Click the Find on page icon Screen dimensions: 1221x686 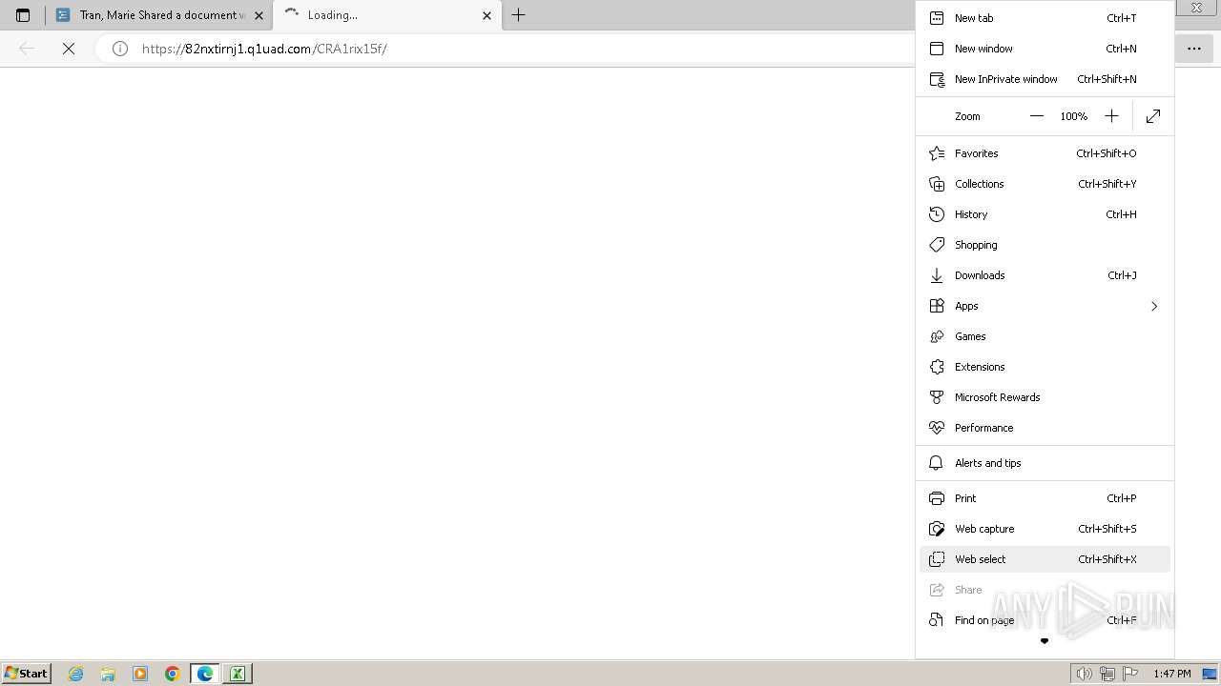(937, 620)
